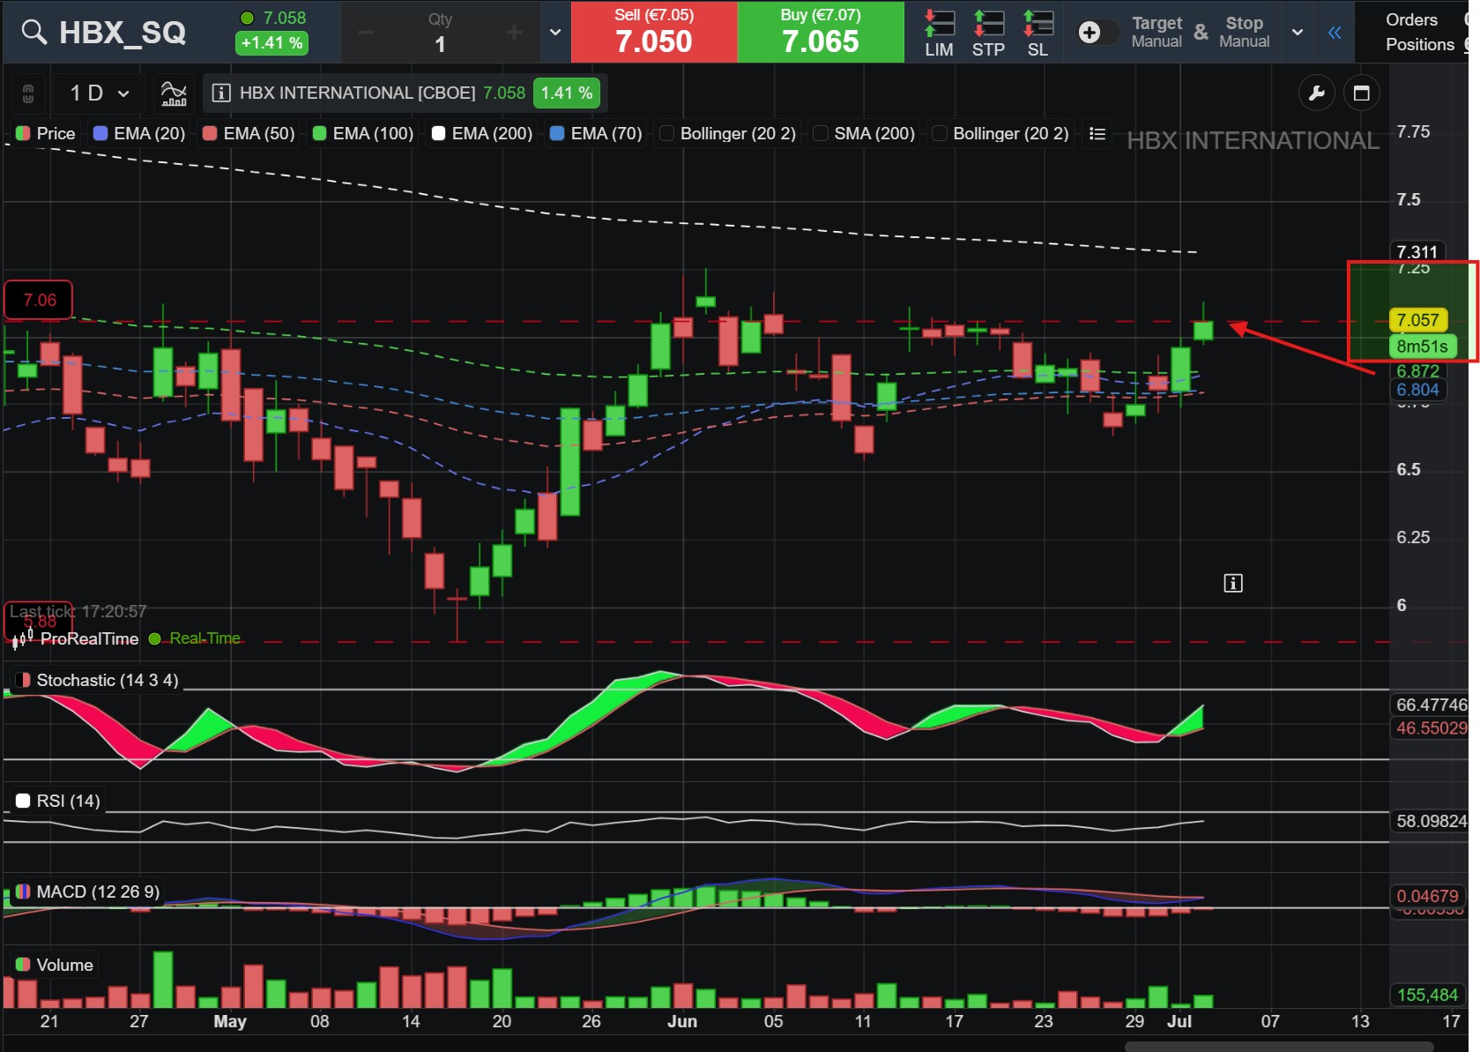Click the red Sell 7.050 button
This screenshot has width=1480, height=1052.
pyautogui.click(x=654, y=32)
